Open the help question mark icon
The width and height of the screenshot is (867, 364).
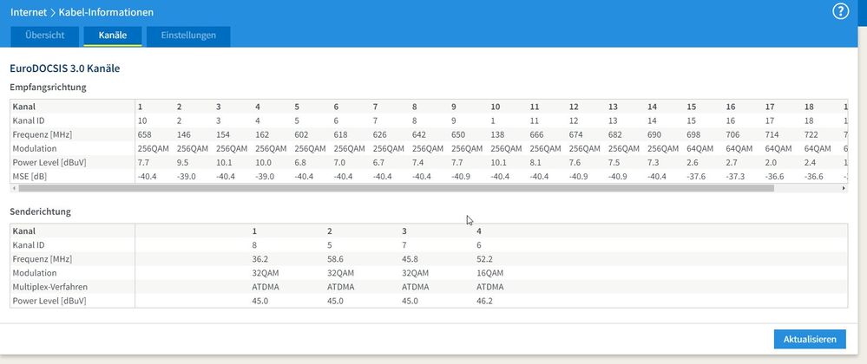point(840,11)
